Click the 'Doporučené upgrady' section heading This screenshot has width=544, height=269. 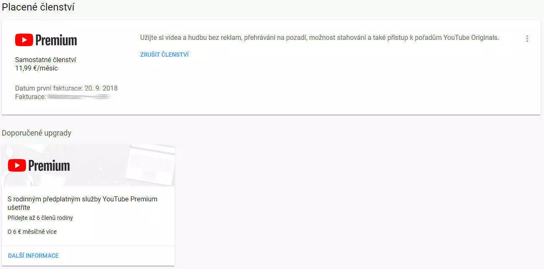click(37, 133)
